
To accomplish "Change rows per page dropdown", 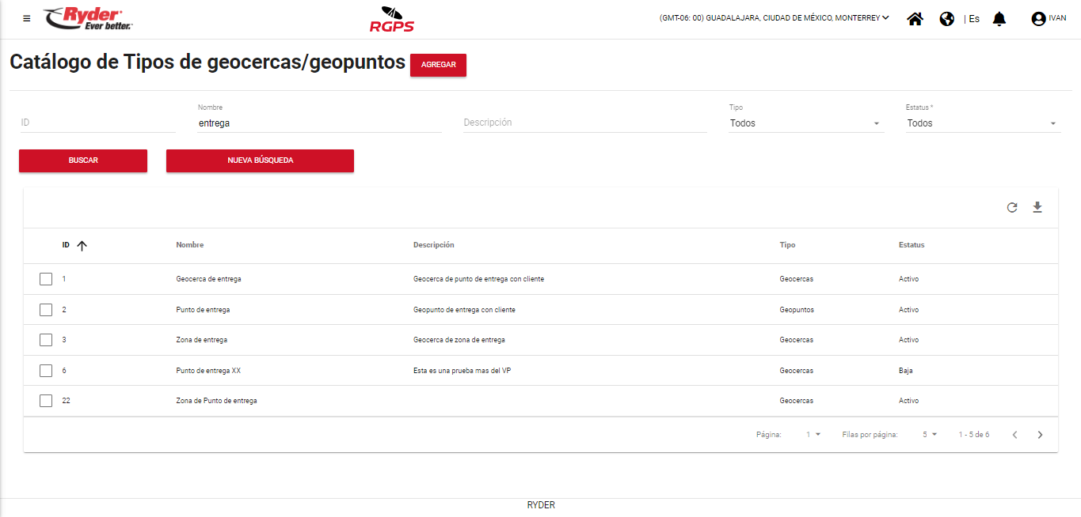I will [929, 435].
